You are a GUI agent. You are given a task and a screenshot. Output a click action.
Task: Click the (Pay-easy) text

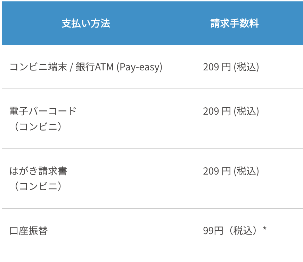tap(139, 67)
